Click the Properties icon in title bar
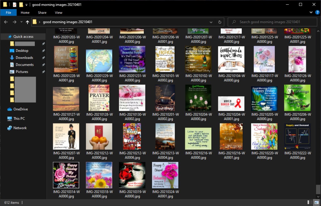Screen dimensions: 321x206 point(15,5)
